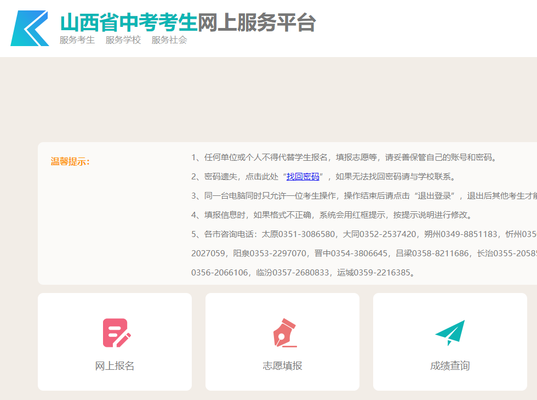Click the pink form-and-pencil icon for 网上报名
The image size is (537, 400).
coord(117,333)
